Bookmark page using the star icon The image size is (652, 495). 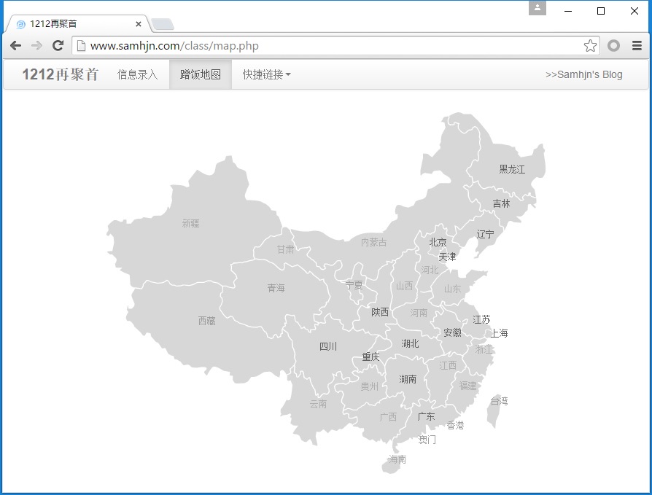pyautogui.click(x=590, y=46)
